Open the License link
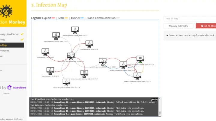The width and height of the screenshot is (216, 121). pyautogui.click(x=6, y=93)
